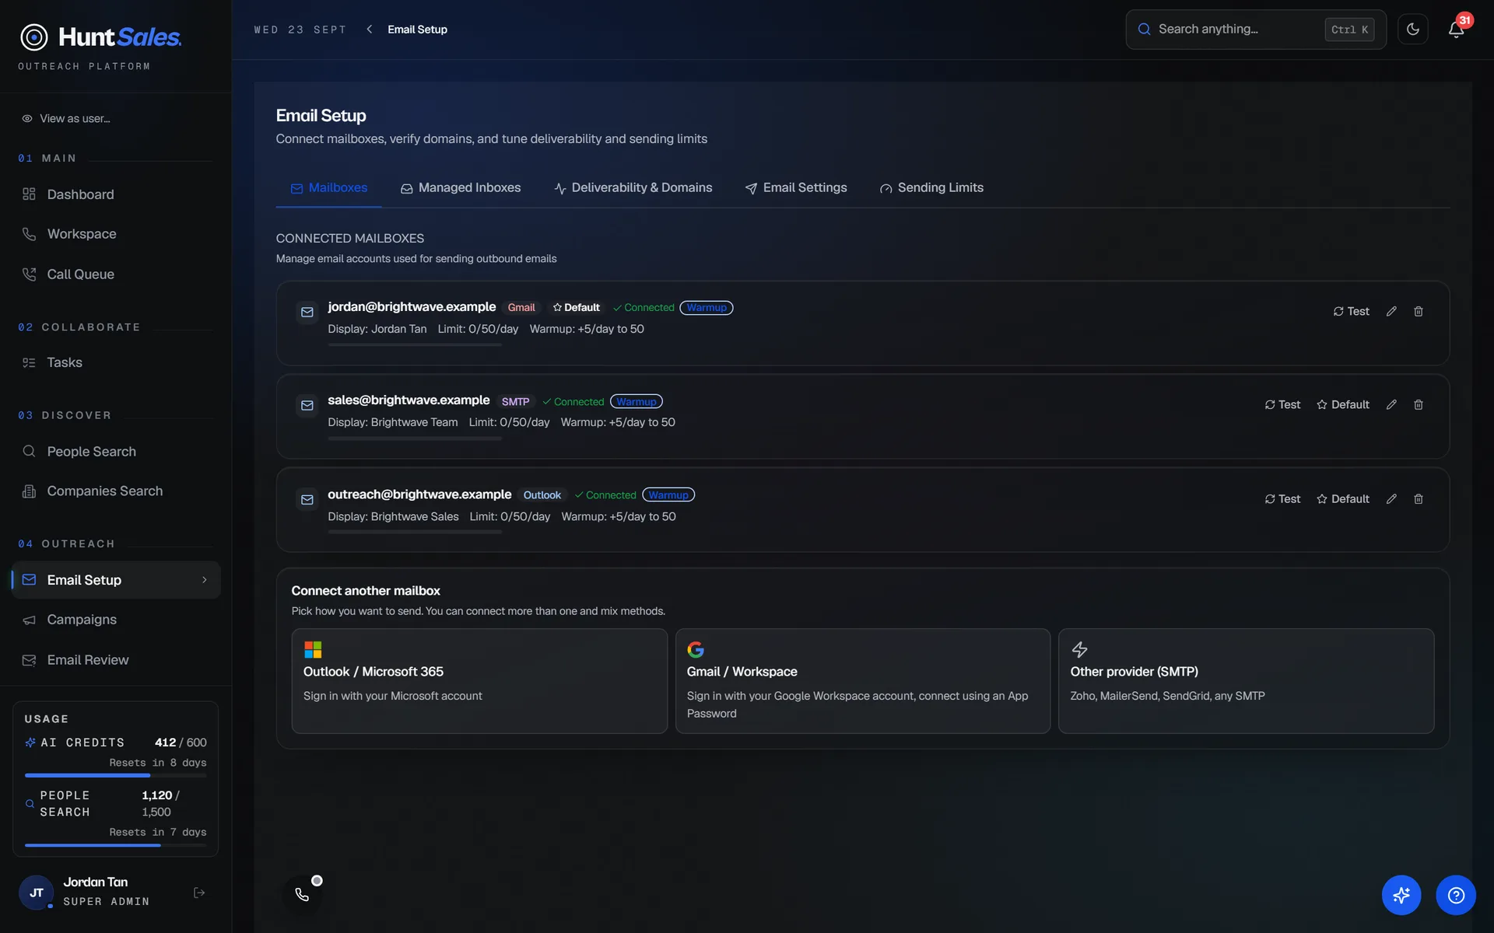1494x933 pixels.
Task: Expand Email Setup sidebar chevron
Action: coord(205,580)
